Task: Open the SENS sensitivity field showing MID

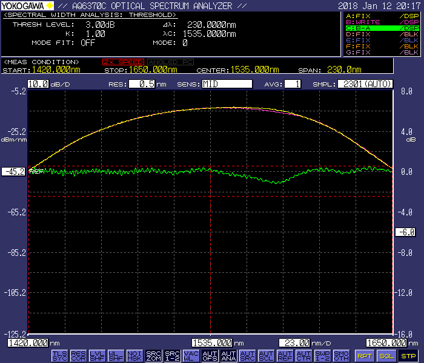Action: (227, 84)
